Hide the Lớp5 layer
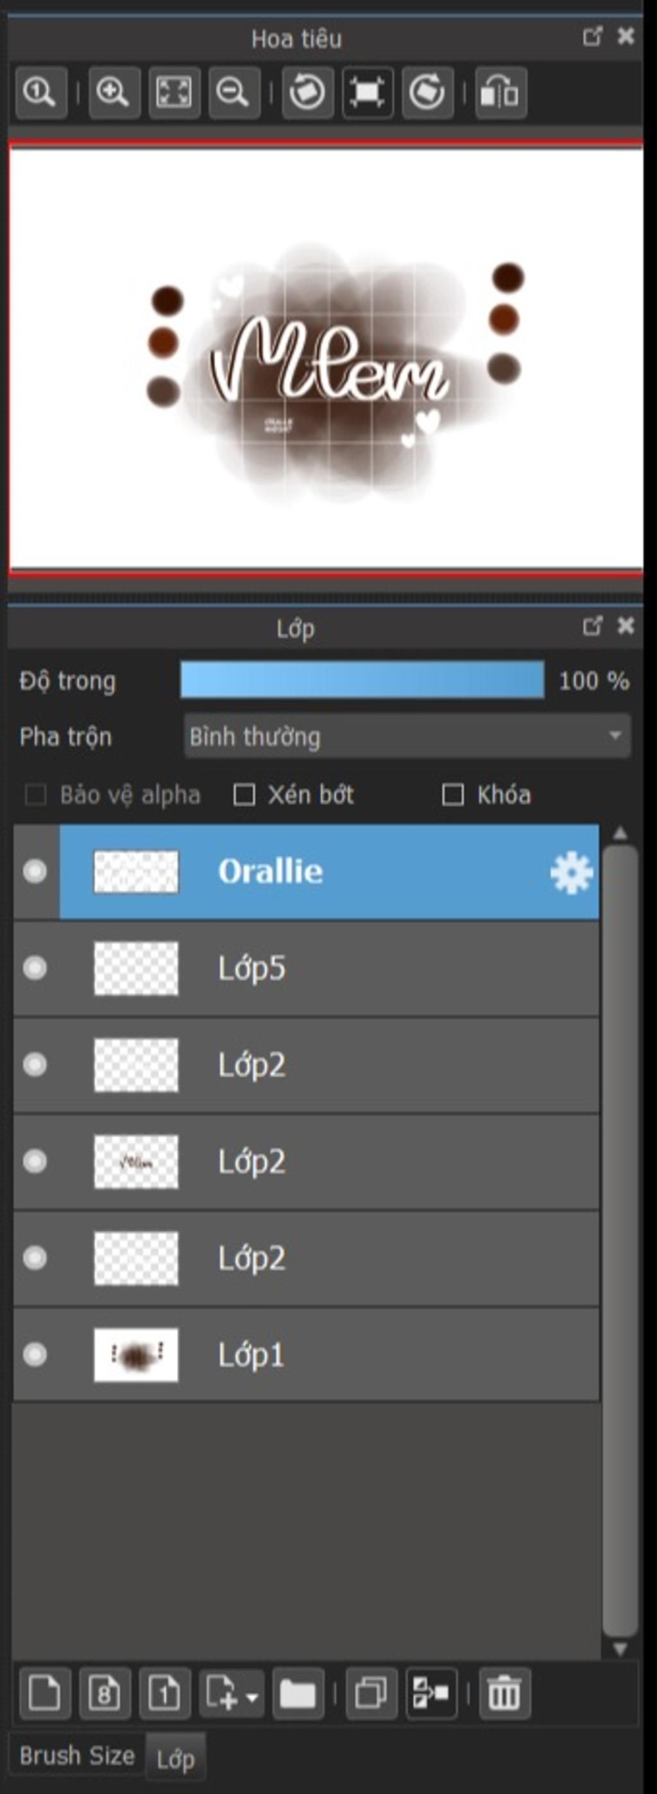657x1794 pixels. [35, 968]
